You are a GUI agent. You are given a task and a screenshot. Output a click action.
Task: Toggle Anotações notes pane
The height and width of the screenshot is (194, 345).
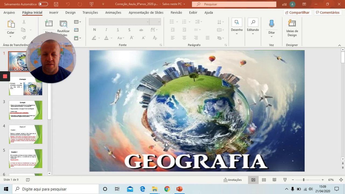(233, 180)
